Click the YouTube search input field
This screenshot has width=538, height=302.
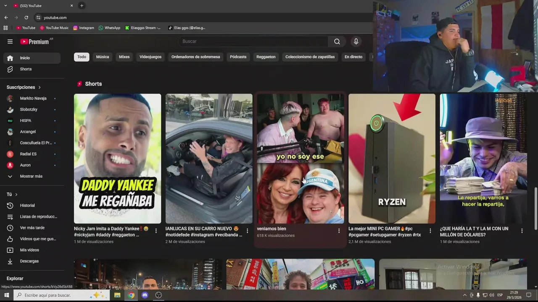click(253, 41)
